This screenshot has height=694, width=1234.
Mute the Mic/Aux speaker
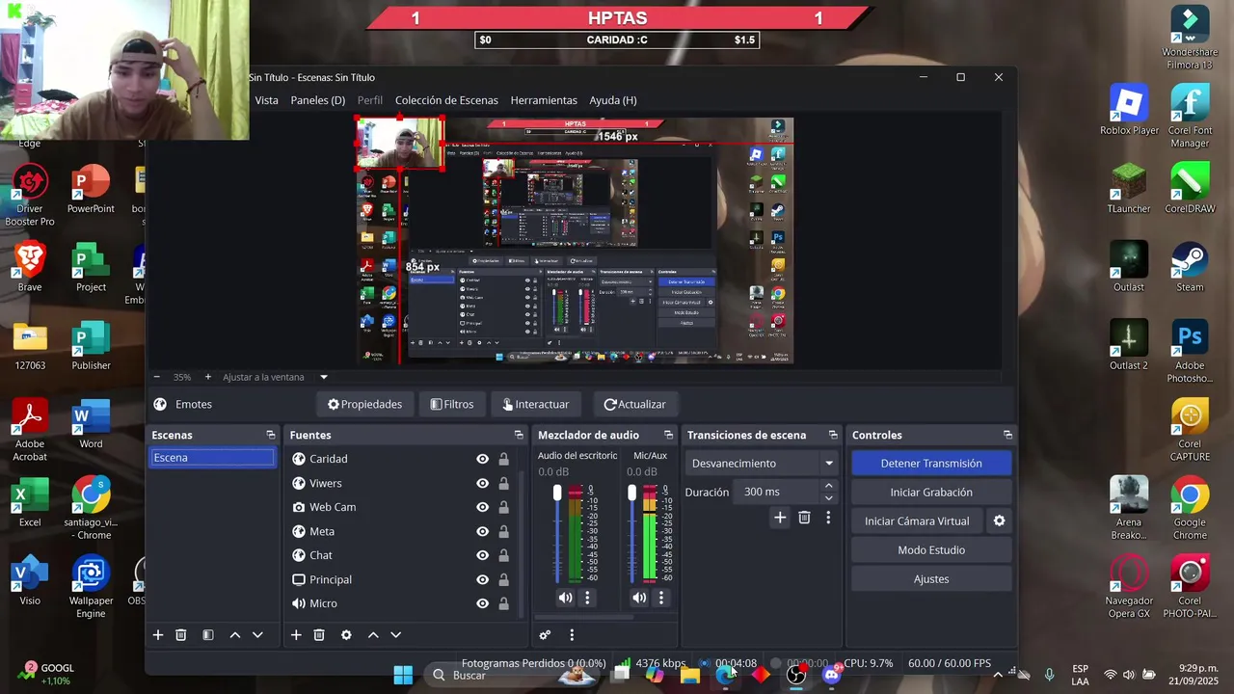click(x=639, y=598)
